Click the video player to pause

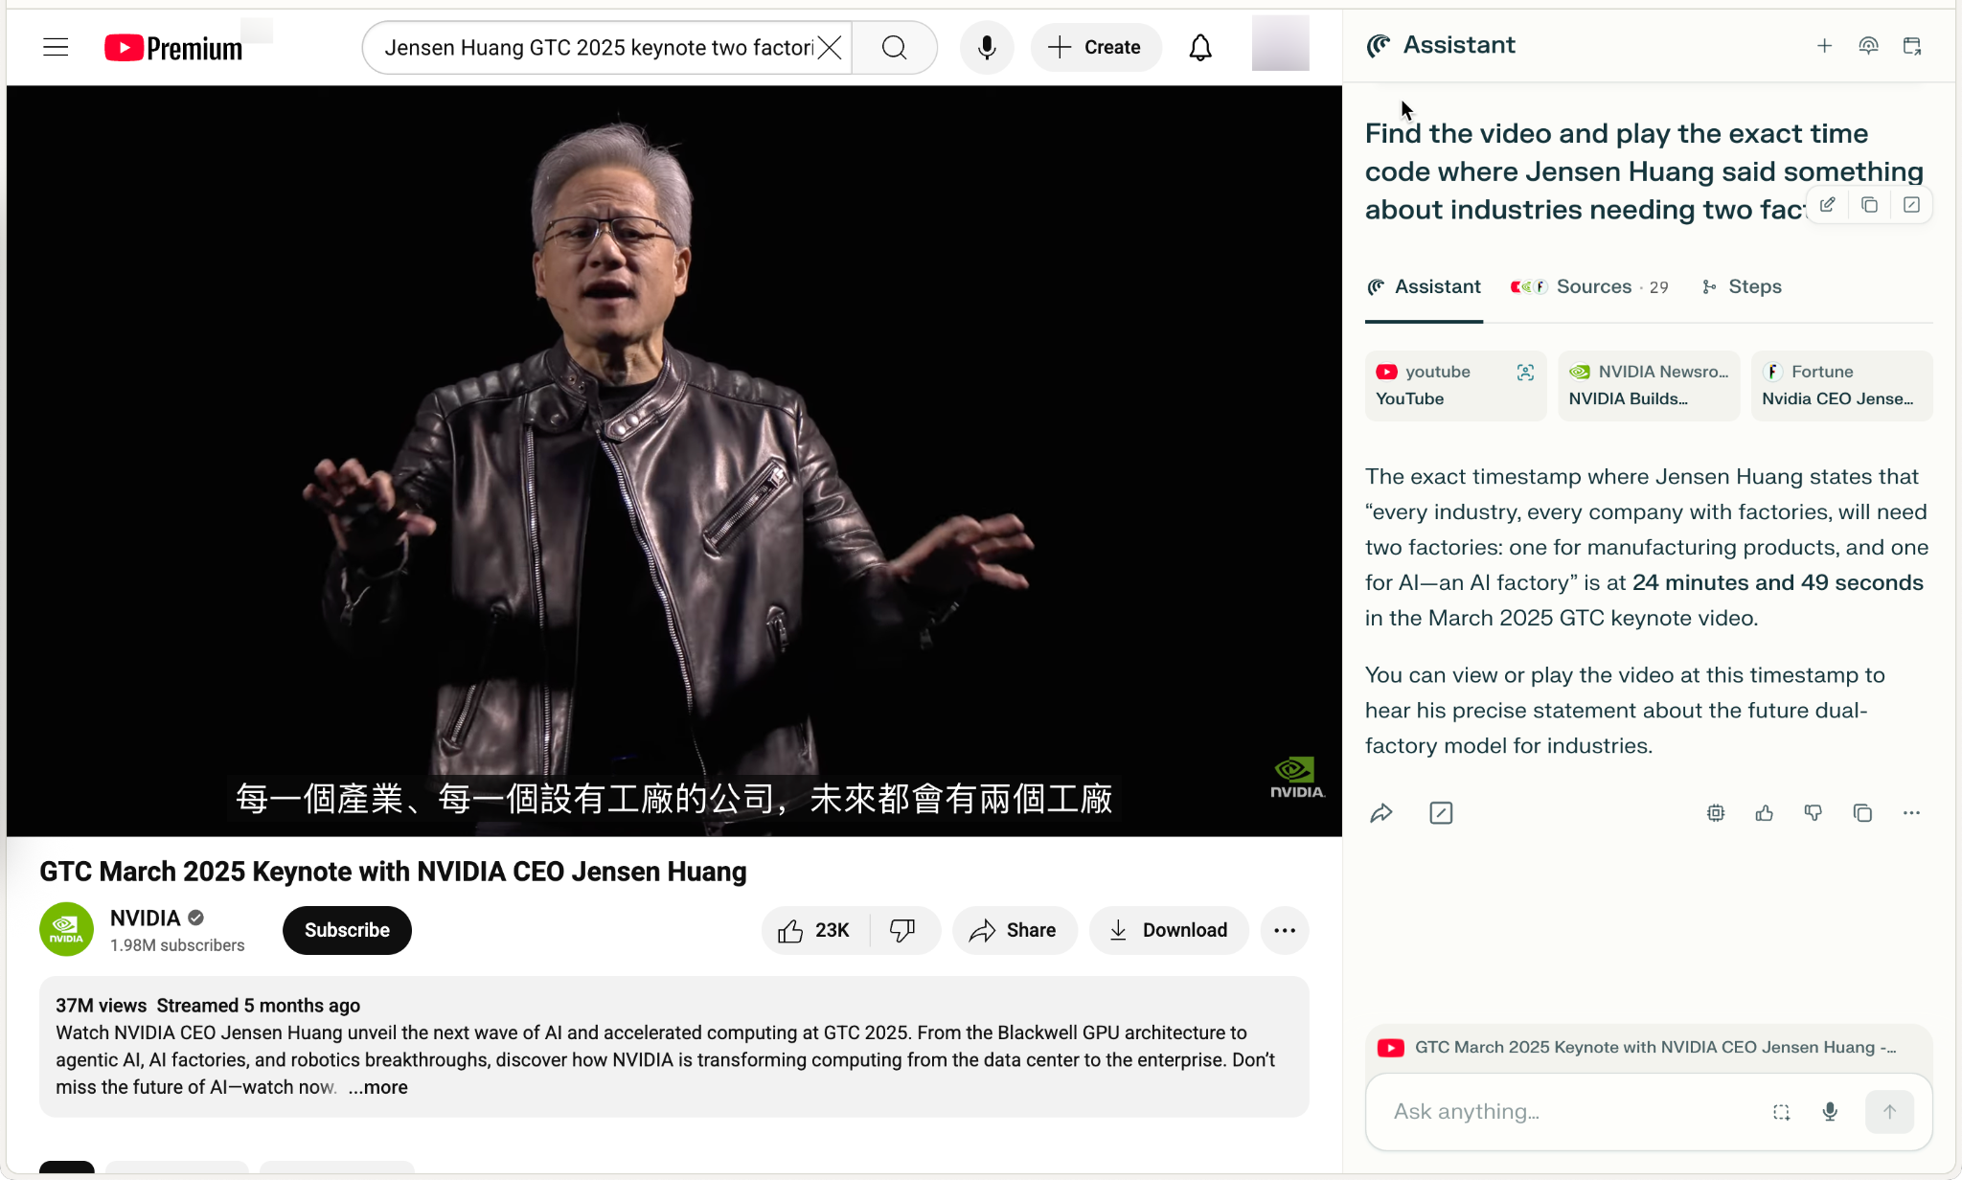673,460
